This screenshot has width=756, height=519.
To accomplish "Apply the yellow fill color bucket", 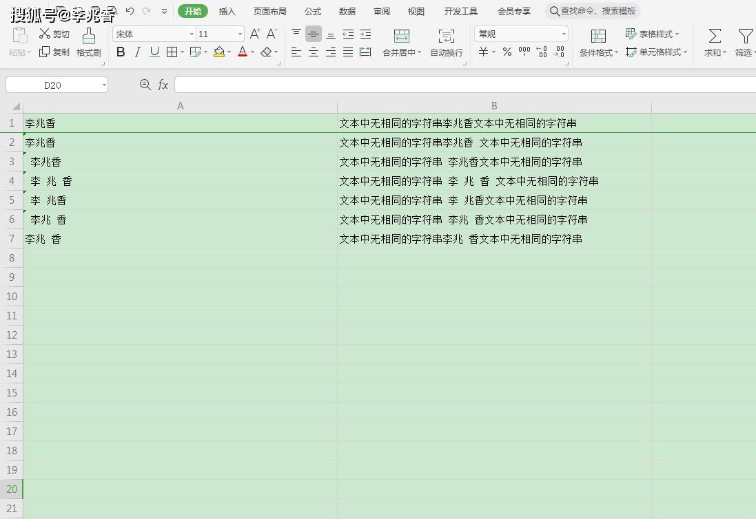I will pos(219,52).
